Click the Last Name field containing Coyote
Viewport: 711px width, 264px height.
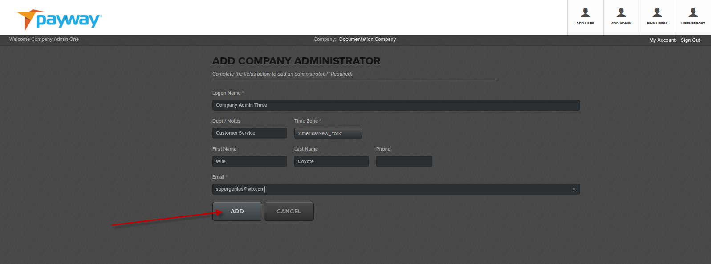point(331,161)
